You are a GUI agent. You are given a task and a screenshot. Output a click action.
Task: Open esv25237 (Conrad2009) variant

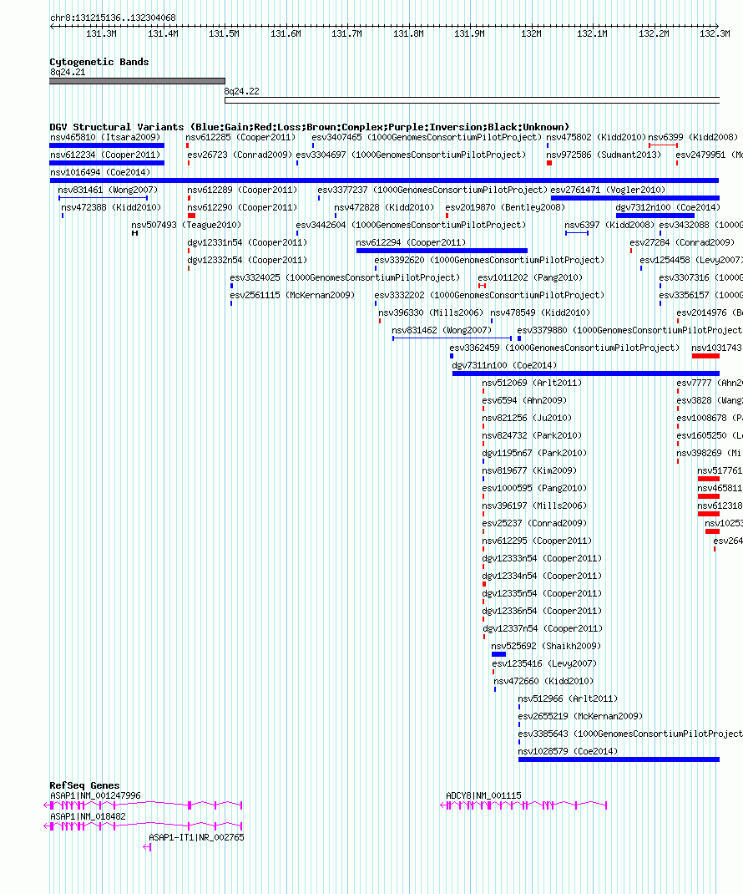tap(534, 524)
